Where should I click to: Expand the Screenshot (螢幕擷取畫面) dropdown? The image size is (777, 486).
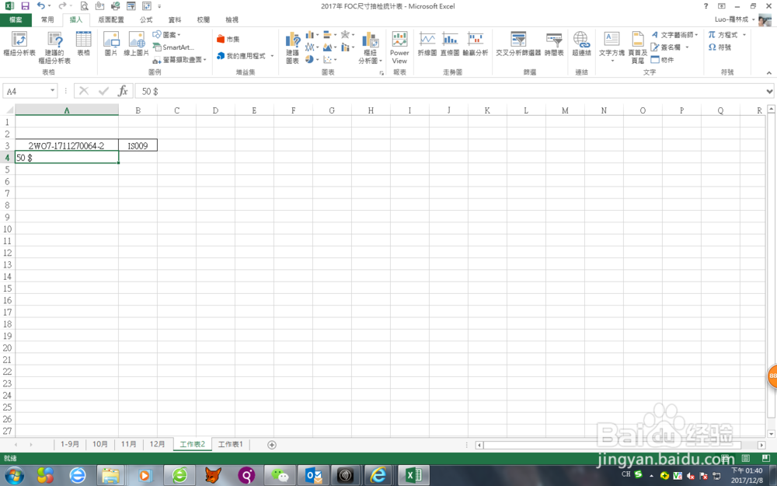179,60
